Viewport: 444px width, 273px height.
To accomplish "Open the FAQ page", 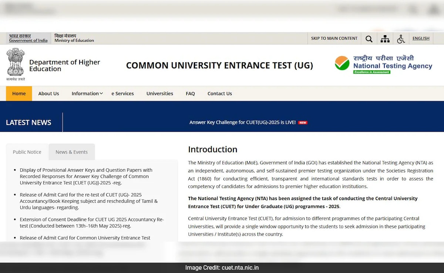I will point(190,94).
